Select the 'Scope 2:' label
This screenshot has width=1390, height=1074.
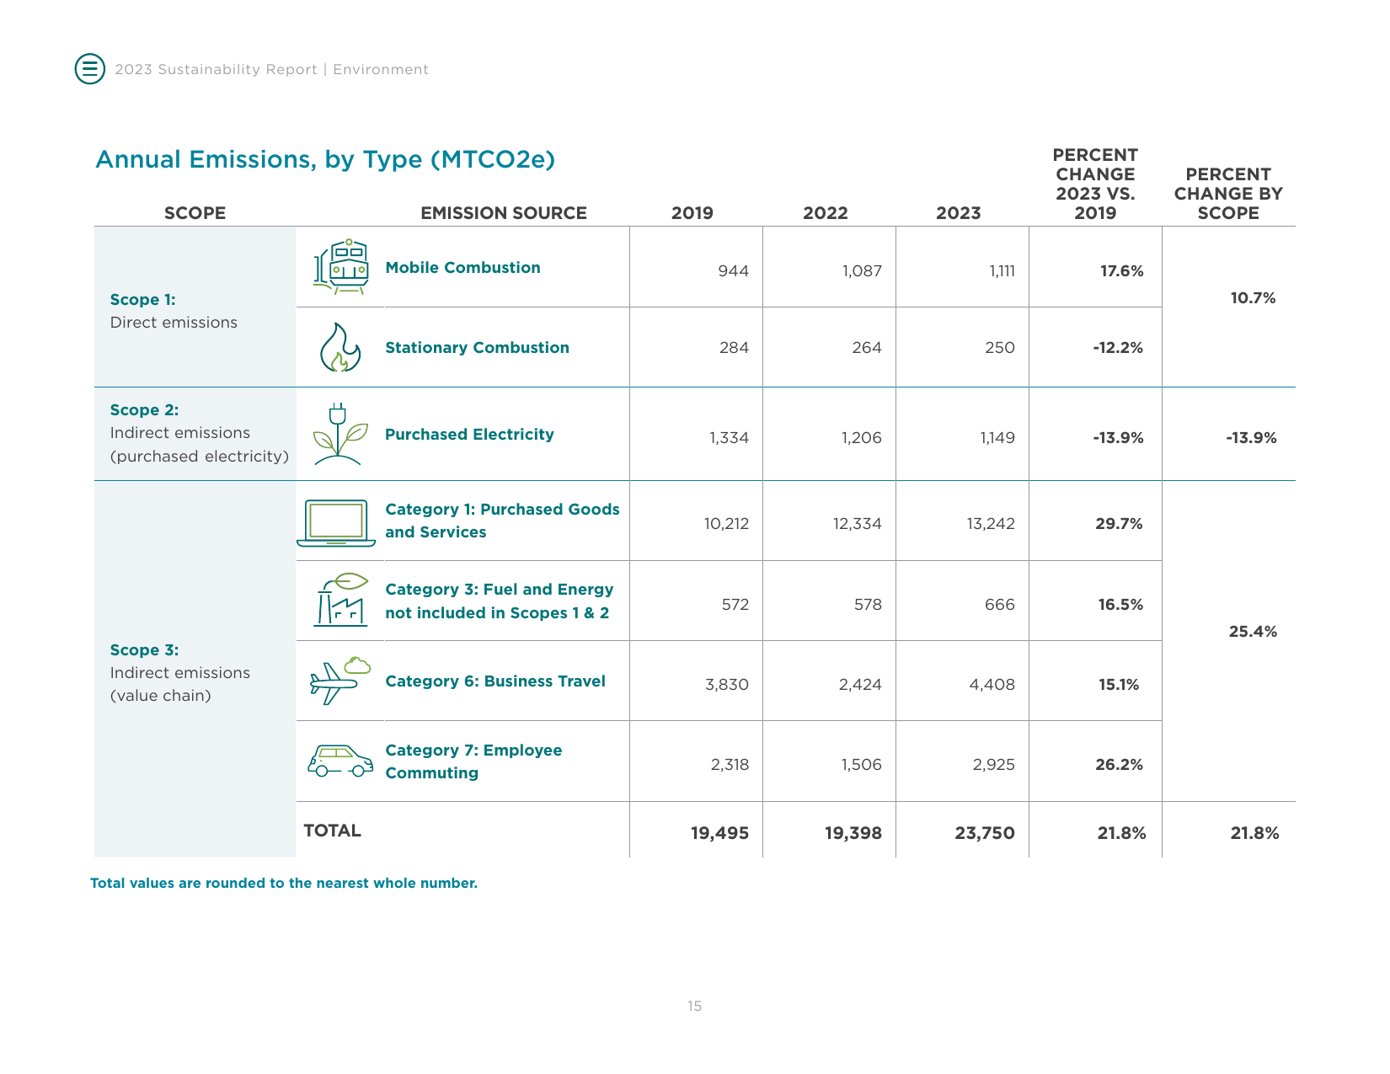pos(144,410)
